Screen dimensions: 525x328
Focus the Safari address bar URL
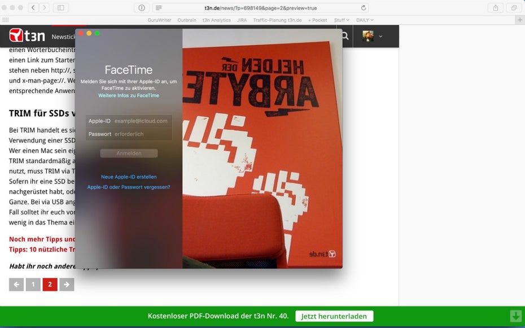pyautogui.click(x=260, y=8)
